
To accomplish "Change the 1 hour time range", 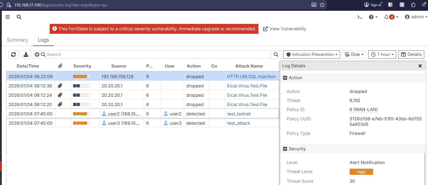I will 382,54.
